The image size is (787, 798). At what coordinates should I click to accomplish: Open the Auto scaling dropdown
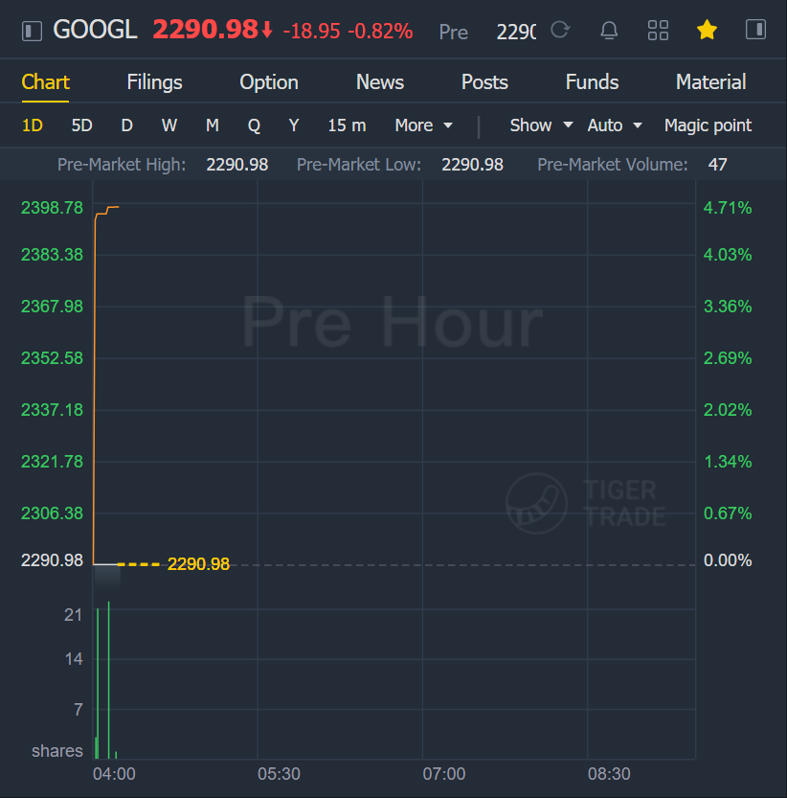pyautogui.click(x=614, y=125)
